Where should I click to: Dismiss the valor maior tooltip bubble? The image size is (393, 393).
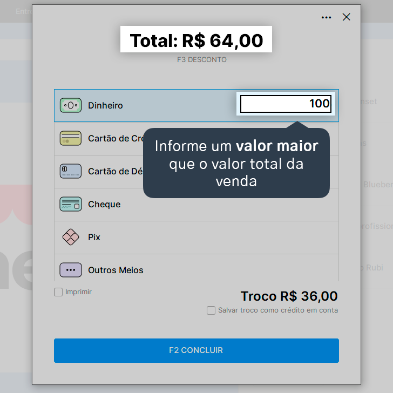(x=236, y=163)
